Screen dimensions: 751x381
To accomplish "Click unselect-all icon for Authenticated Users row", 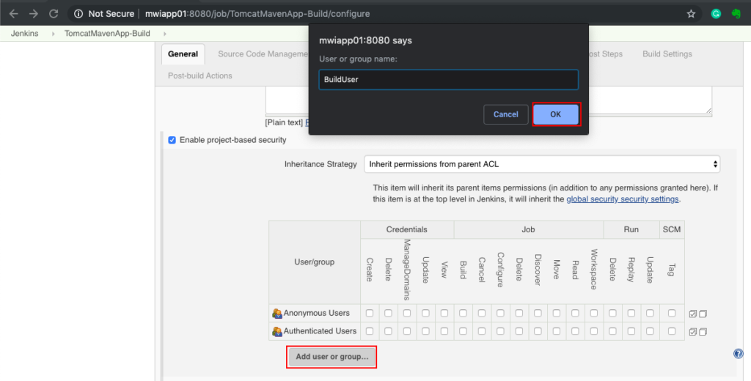I will [x=703, y=332].
